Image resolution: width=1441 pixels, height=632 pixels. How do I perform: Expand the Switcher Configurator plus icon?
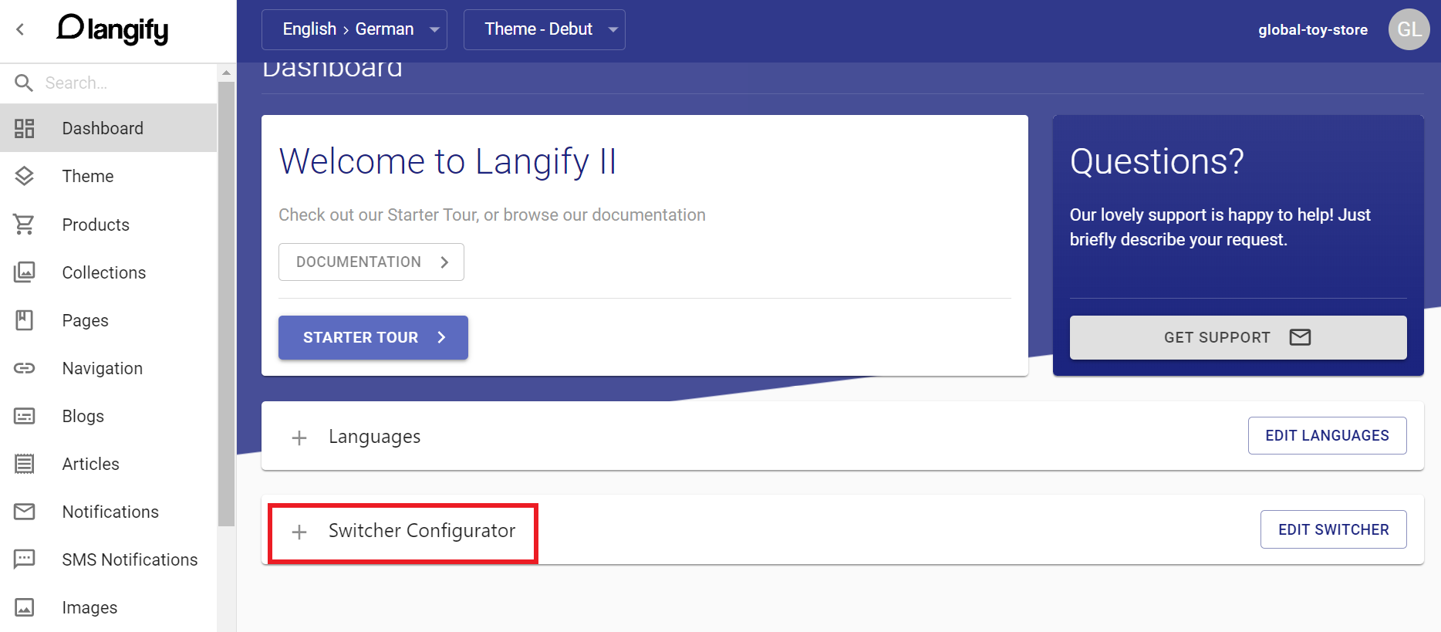299,532
